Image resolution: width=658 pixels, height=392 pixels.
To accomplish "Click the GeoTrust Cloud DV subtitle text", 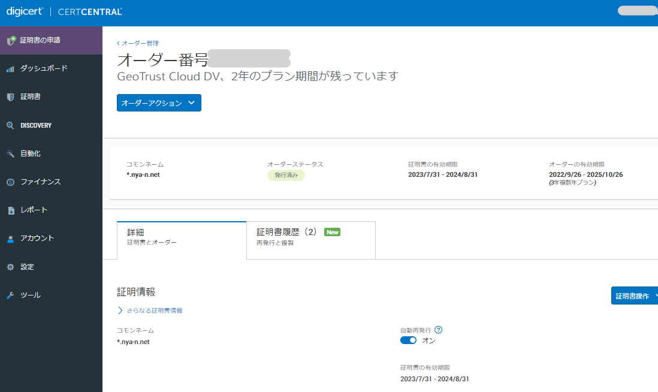I will click(x=258, y=76).
